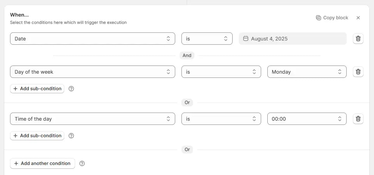Image resolution: width=374 pixels, height=175 pixels.
Task: Open the 'is' operator for Day of week
Action: [x=221, y=72]
